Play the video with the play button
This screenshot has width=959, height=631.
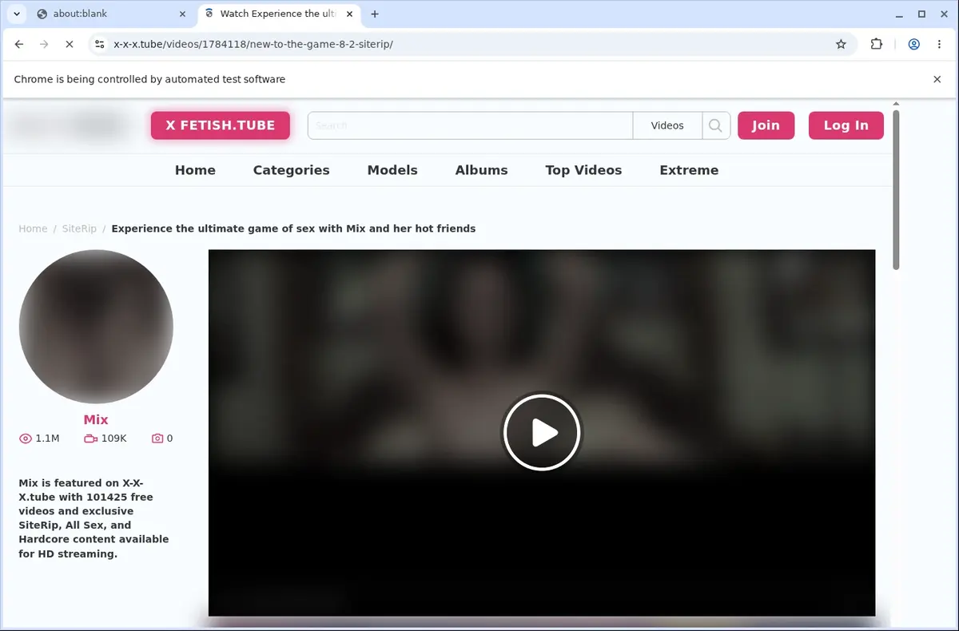542,432
